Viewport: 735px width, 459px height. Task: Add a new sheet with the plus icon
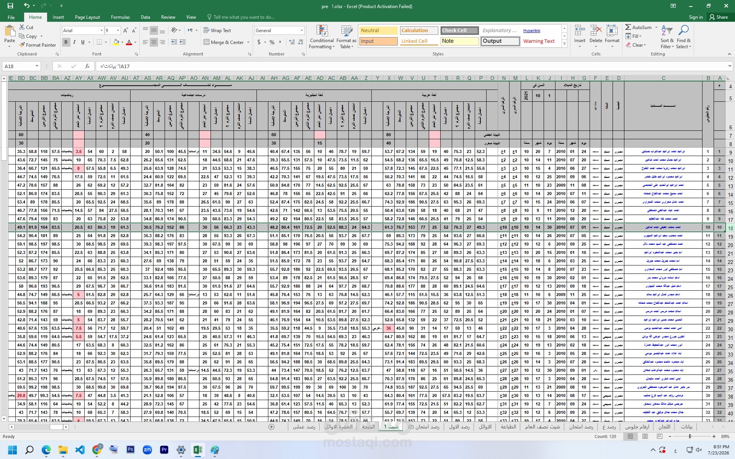271,427
